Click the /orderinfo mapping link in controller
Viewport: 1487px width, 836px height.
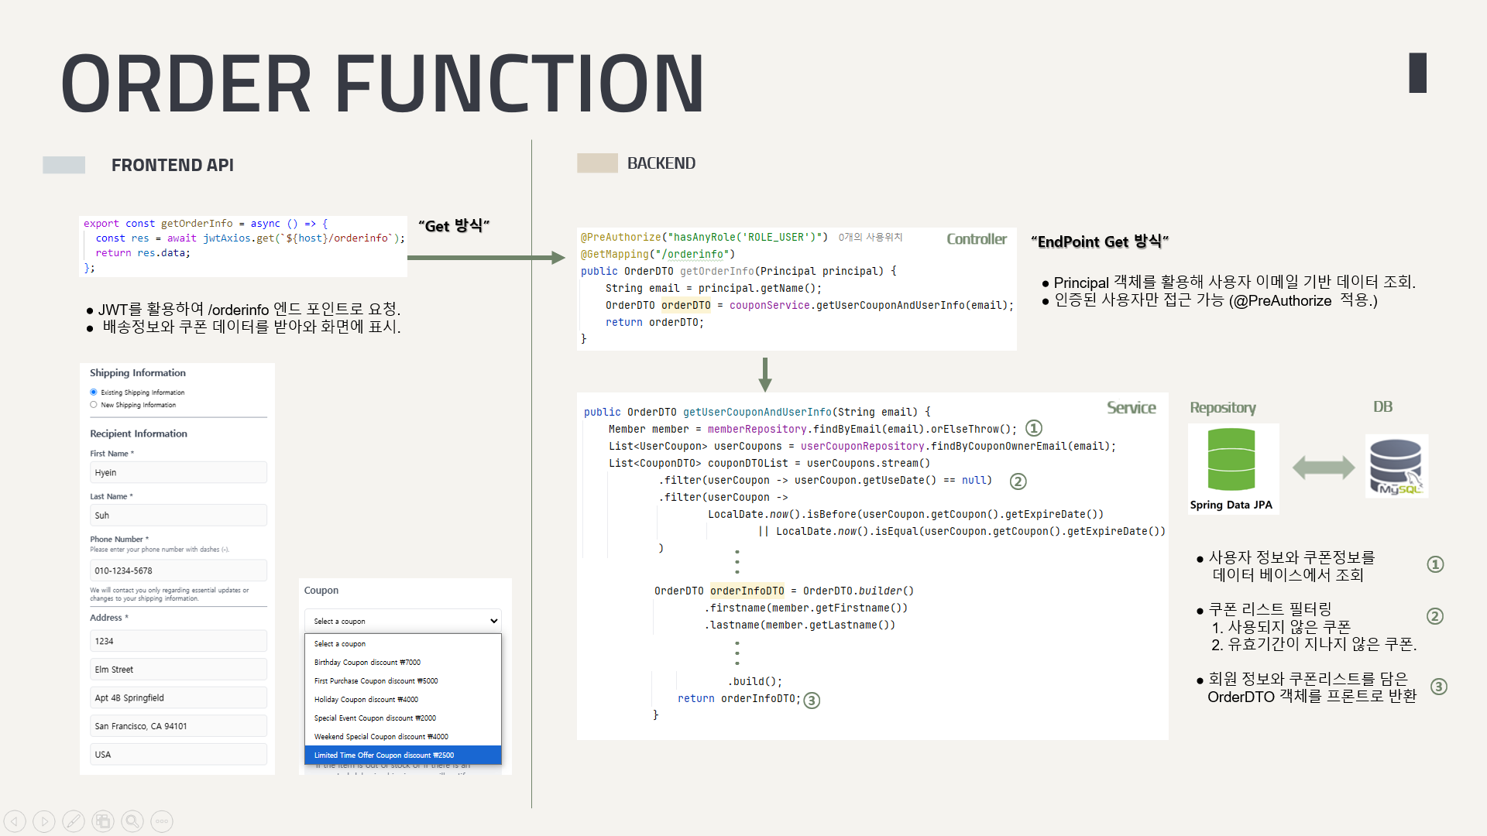(695, 254)
